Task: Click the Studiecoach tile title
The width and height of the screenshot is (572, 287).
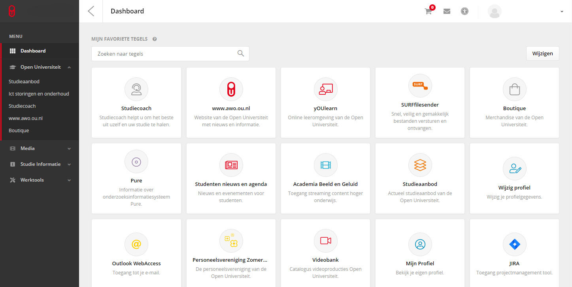Action: (136, 108)
